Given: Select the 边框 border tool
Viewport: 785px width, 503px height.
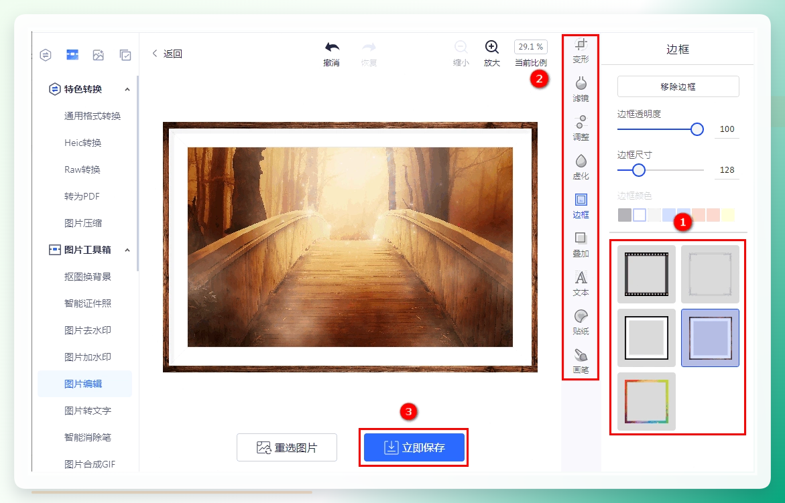Looking at the screenshot, I should (581, 206).
